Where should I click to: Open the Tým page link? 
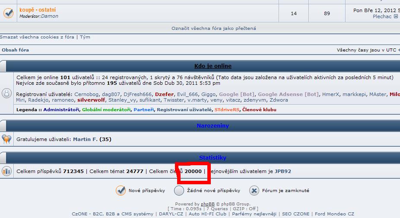tap(85, 37)
